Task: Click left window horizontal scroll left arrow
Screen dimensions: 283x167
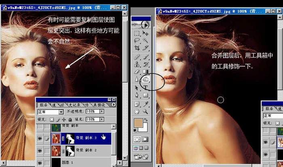Action: [3, 163]
